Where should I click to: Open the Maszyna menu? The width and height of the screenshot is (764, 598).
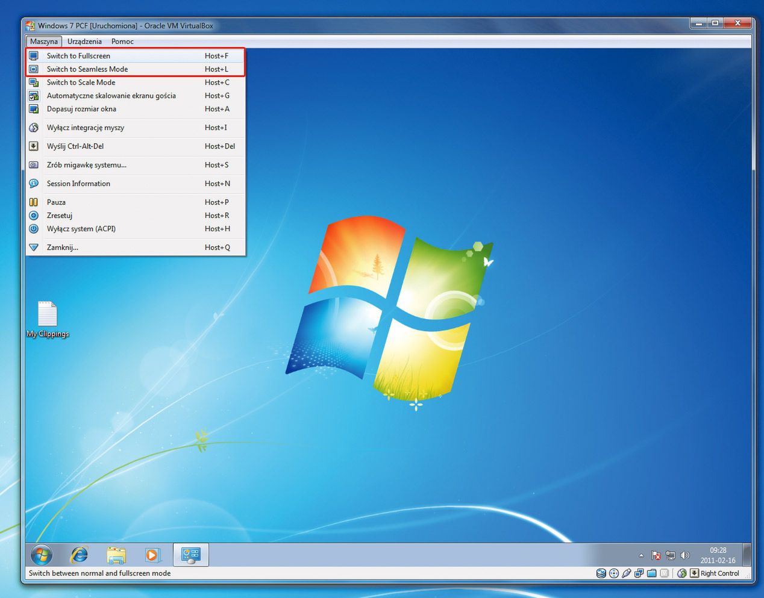pyautogui.click(x=44, y=42)
